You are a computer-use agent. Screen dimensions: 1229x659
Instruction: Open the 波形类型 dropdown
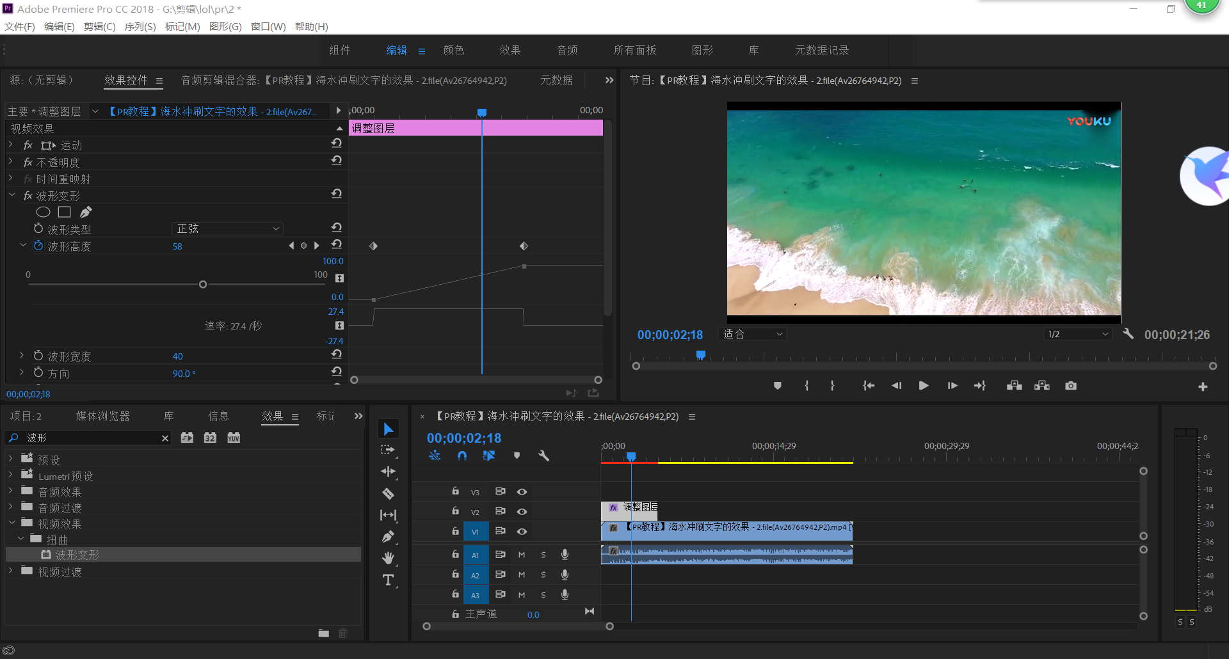point(227,228)
